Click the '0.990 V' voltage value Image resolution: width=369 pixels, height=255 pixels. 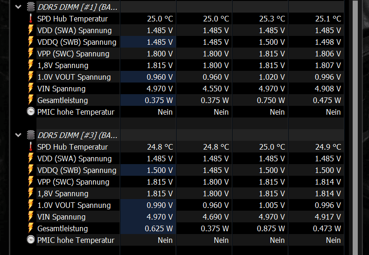[160, 205]
